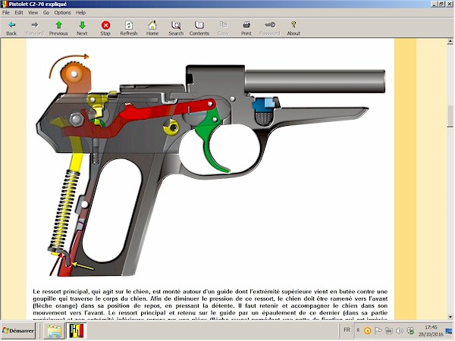Close the Pistolet CZ-70 expliqué window
The image size is (455, 341).
[449, 4]
